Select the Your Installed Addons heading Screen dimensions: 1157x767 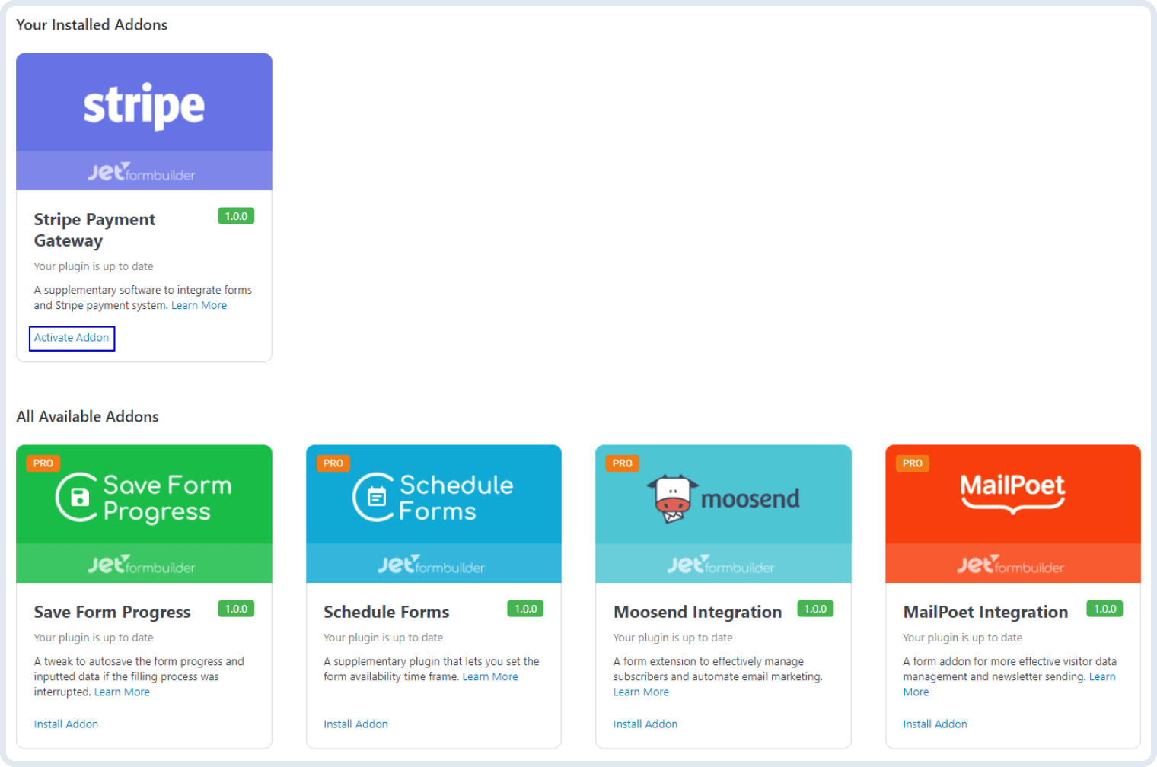pos(91,24)
